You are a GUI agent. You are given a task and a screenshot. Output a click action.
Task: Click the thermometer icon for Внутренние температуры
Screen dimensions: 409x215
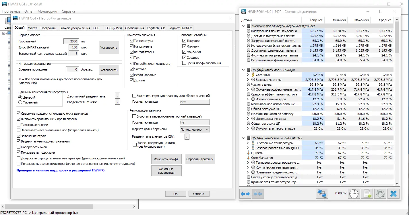coord(253,143)
